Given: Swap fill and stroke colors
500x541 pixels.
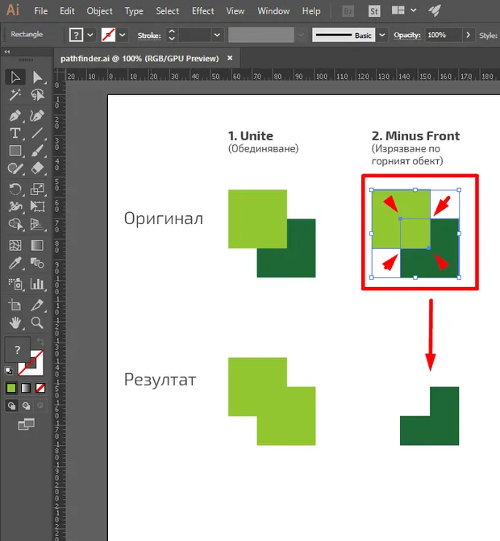Looking at the screenshot, I should tap(40, 342).
